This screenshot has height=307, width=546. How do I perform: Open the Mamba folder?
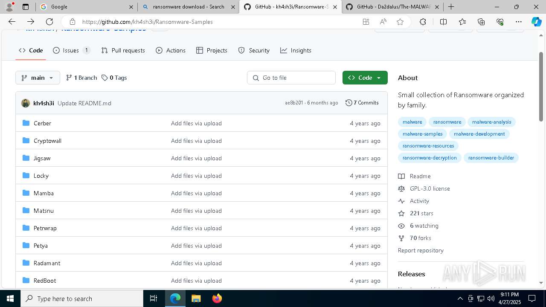tap(44, 193)
